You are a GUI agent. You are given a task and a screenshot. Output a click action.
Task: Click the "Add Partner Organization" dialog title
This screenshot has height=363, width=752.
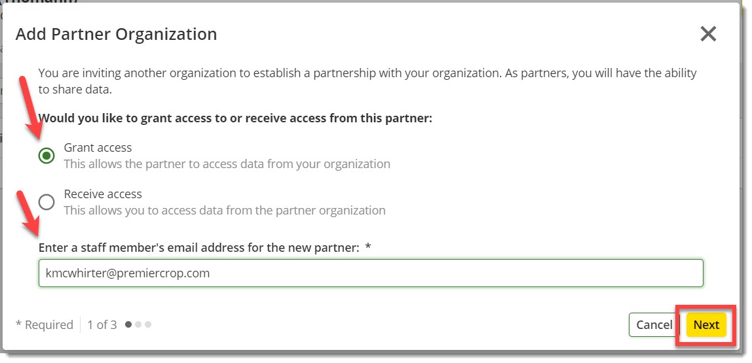(x=116, y=34)
